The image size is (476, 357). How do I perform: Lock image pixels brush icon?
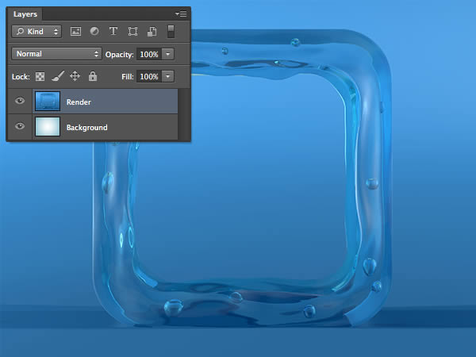[x=58, y=76]
